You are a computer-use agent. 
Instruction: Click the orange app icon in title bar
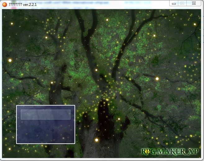click(4, 4)
